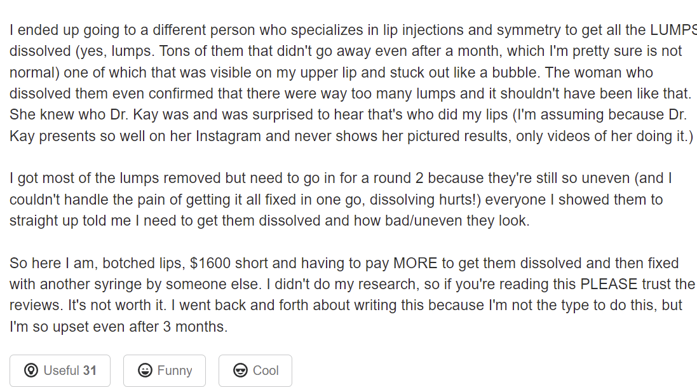
Task: Vote the review as Funny
Action: (x=165, y=370)
